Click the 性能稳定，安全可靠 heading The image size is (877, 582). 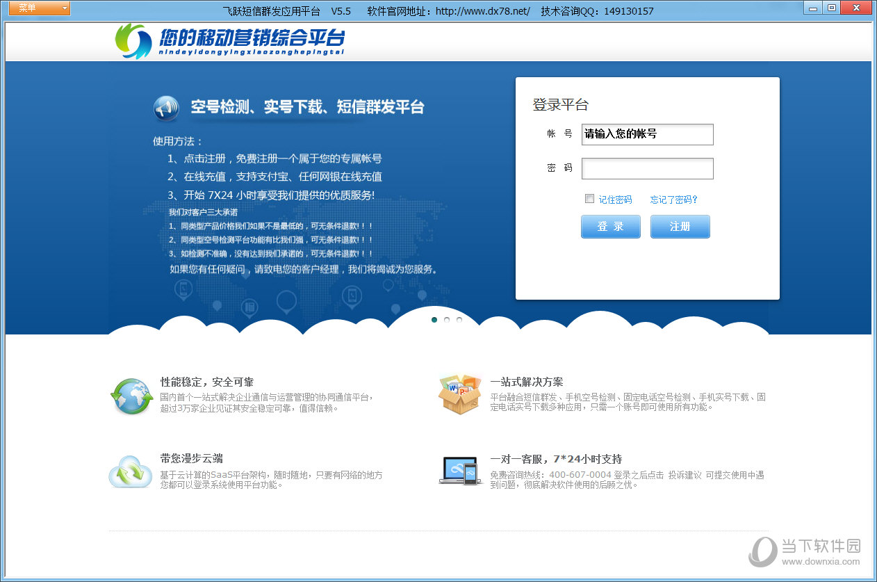click(207, 382)
